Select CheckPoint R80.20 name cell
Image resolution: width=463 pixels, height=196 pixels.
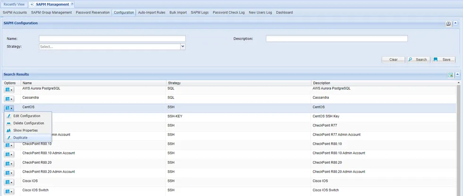point(37,162)
